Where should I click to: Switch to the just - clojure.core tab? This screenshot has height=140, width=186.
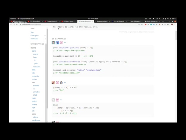point(152,21)
